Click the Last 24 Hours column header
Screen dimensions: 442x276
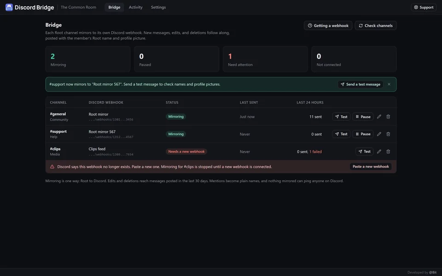(x=310, y=103)
